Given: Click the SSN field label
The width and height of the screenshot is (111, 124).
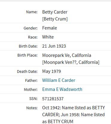Looking at the screenshot, I should click(33, 99).
